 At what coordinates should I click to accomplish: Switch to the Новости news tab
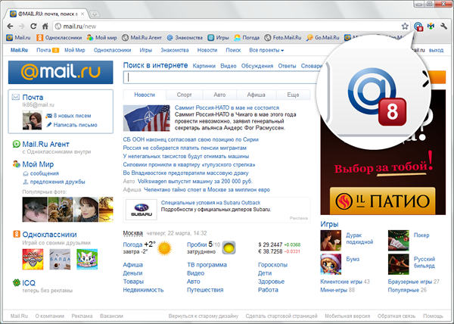click(145, 95)
